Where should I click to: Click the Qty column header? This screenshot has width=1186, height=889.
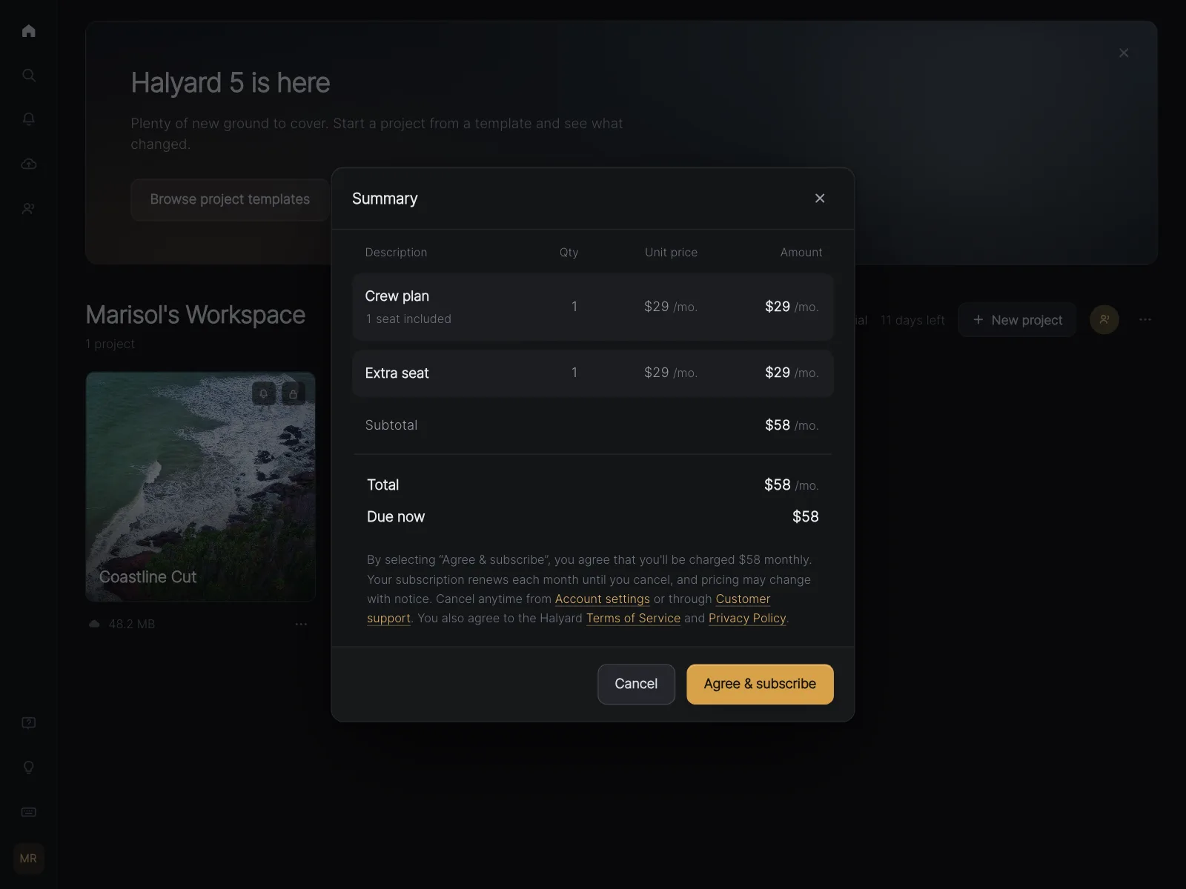[x=569, y=252]
